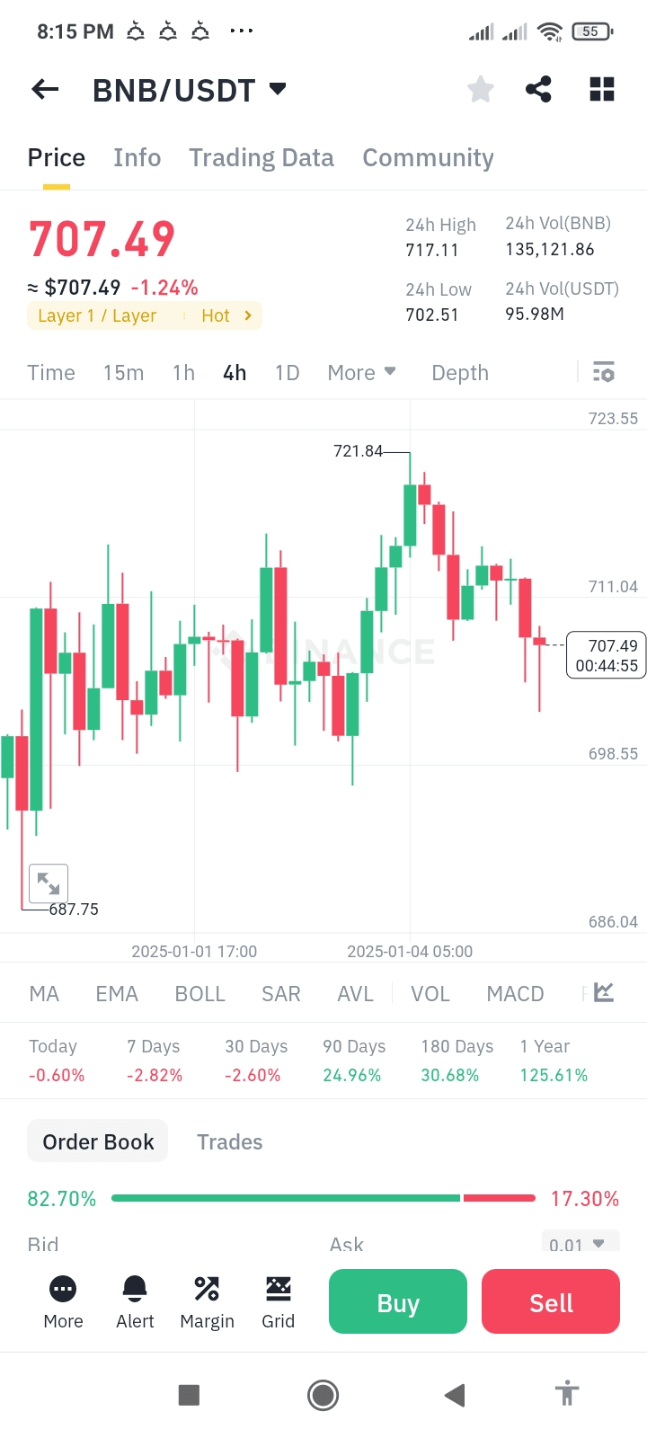Switch to the Trades tab

pos(230,1142)
